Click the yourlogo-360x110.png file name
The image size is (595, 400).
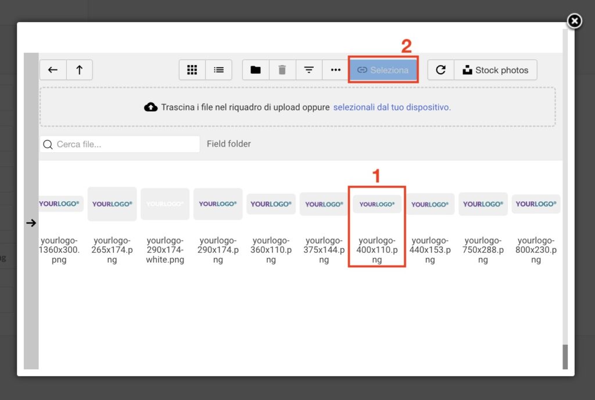click(271, 250)
